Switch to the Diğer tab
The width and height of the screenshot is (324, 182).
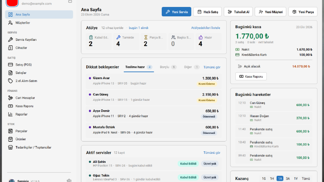192,67
